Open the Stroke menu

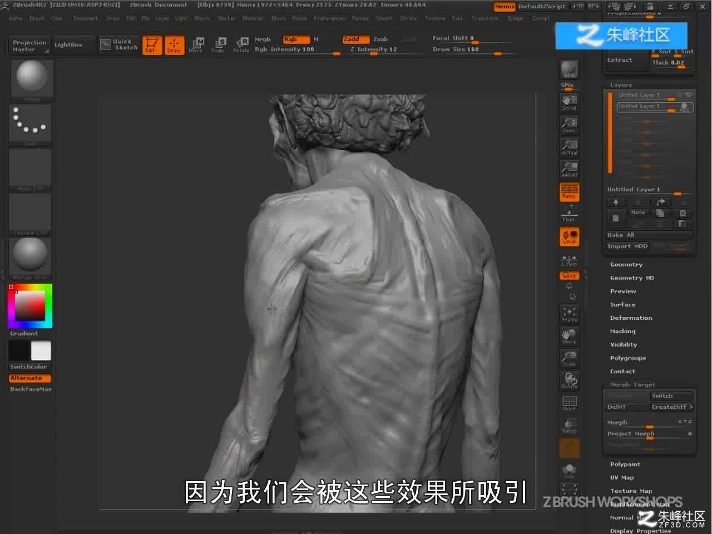click(x=408, y=18)
